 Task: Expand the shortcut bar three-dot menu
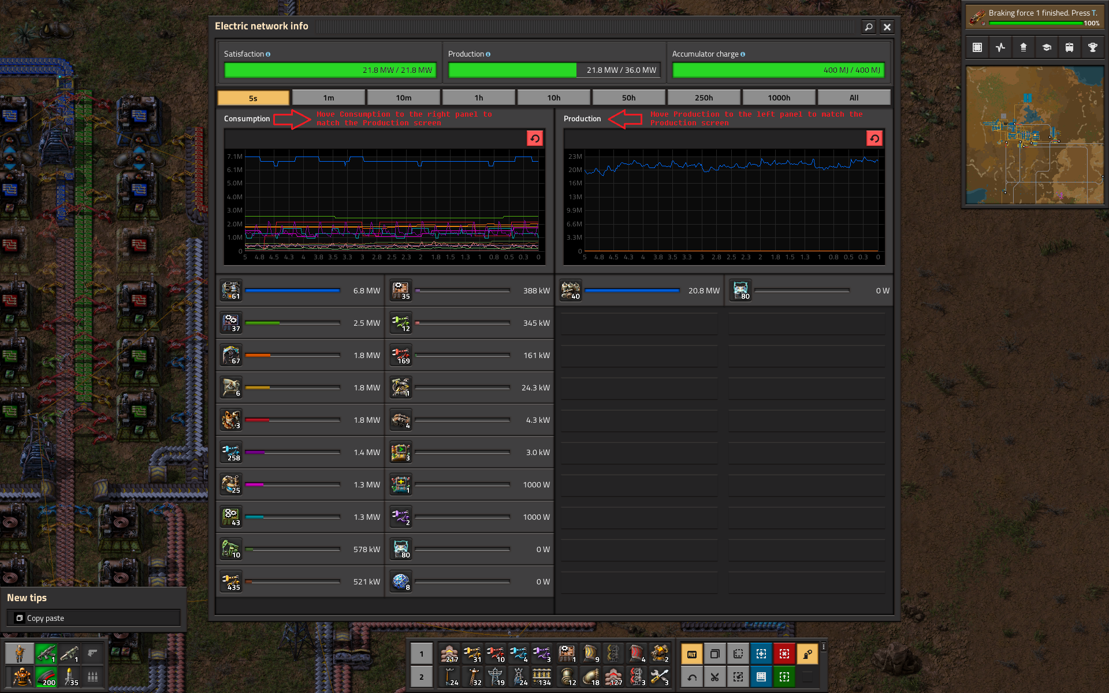pyautogui.click(x=824, y=647)
